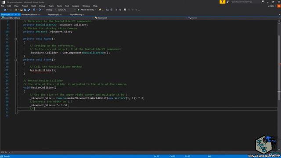The image size is (281, 158).
Task: Open the Attach to Unity dropdown arrow
Action: 96,10
